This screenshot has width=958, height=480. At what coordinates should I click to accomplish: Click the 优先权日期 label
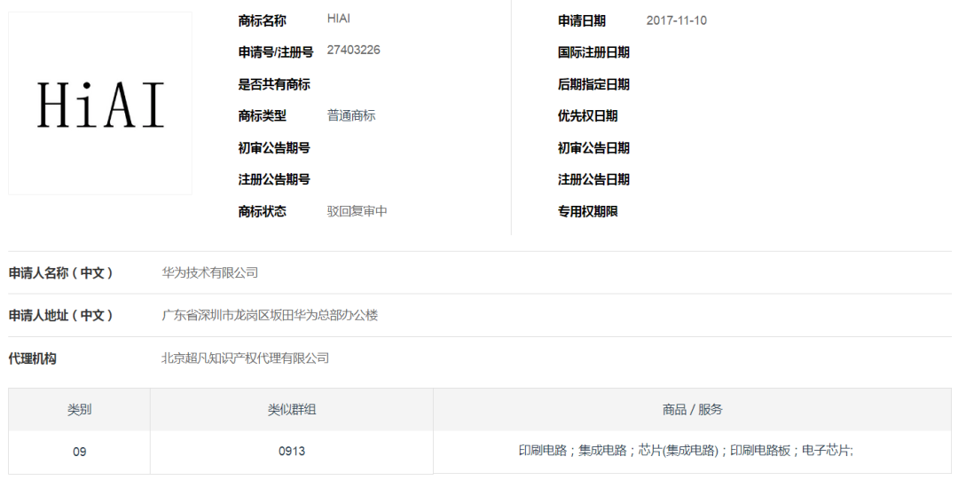pos(588,115)
